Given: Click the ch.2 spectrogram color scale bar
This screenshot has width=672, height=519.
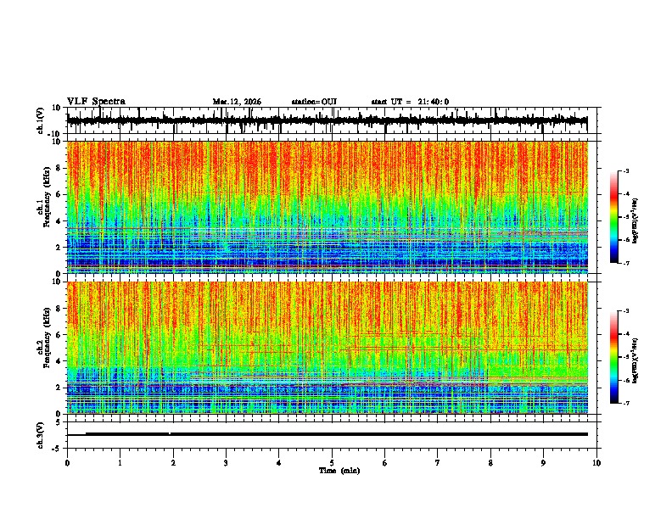Looking at the screenshot, I should coord(614,357).
